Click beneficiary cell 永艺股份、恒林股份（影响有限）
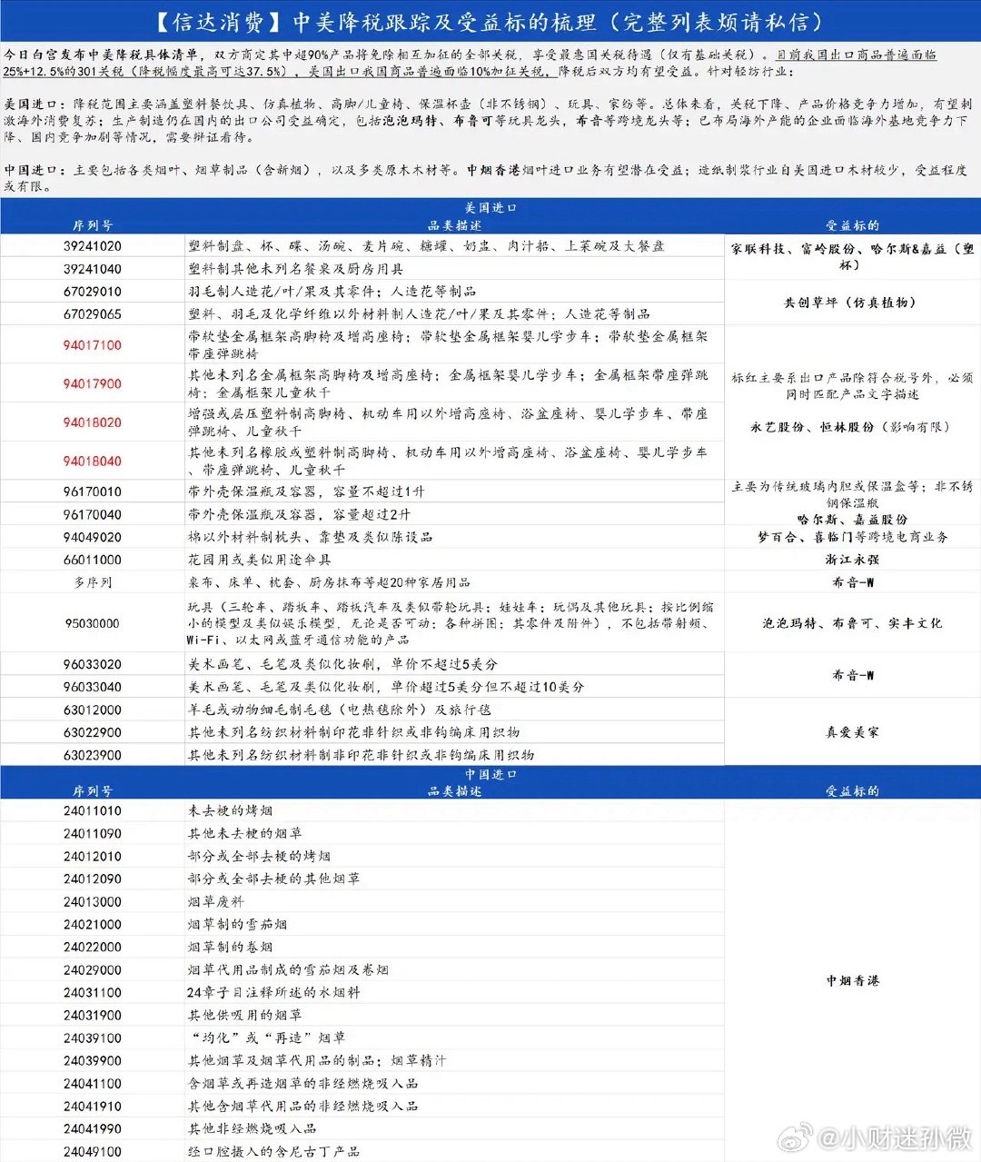Viewport: 981px width, 1162px height. tap(852, 427)
